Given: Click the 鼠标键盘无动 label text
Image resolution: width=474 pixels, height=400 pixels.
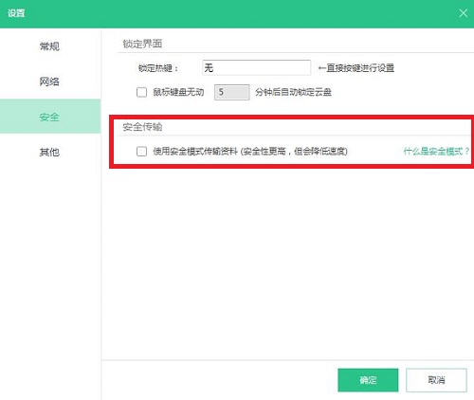Looking at the screenshot, I should [x=178, y=92].
